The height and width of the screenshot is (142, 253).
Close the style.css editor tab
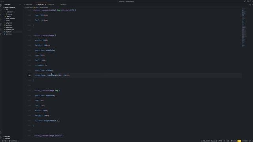click(45, 5)
